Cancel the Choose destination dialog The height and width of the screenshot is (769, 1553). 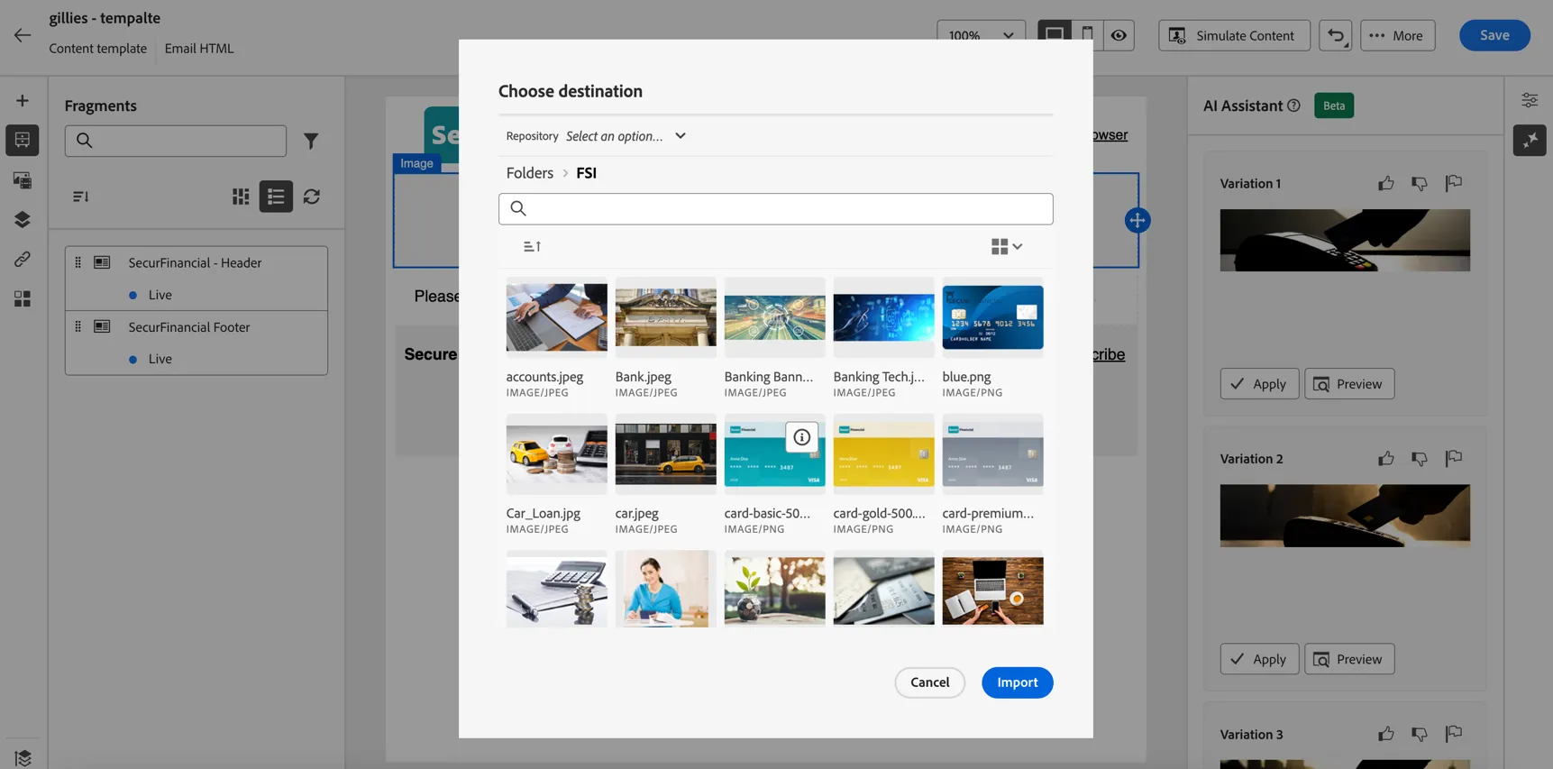929,682
